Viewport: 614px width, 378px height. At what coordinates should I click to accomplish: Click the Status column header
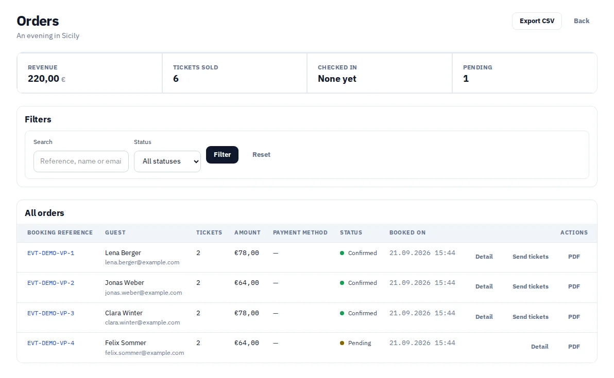[351, 232]
